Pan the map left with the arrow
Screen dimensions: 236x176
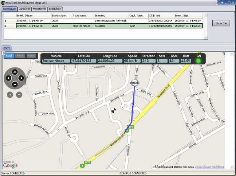[x=9, y=78]
